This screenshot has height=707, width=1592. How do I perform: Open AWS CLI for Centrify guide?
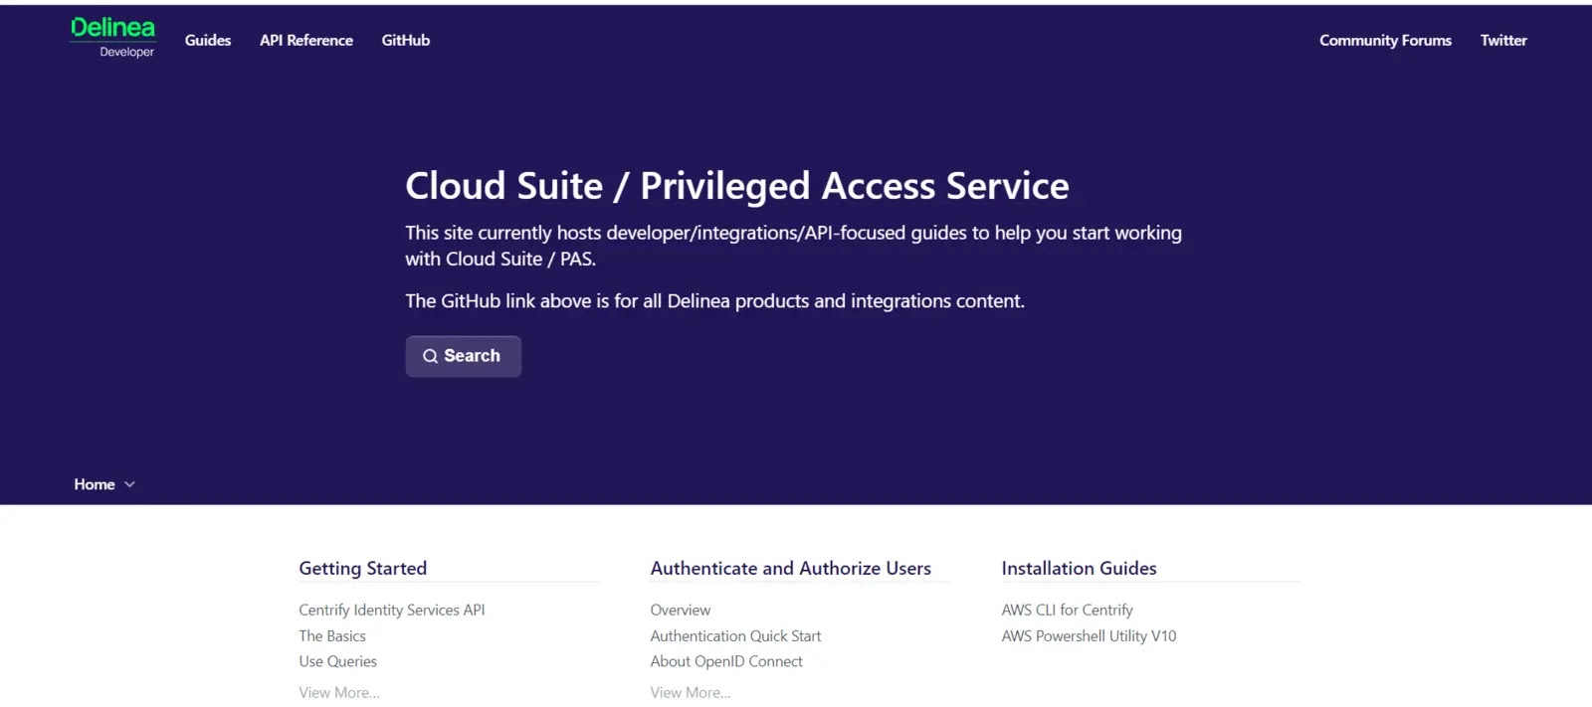1067,610
